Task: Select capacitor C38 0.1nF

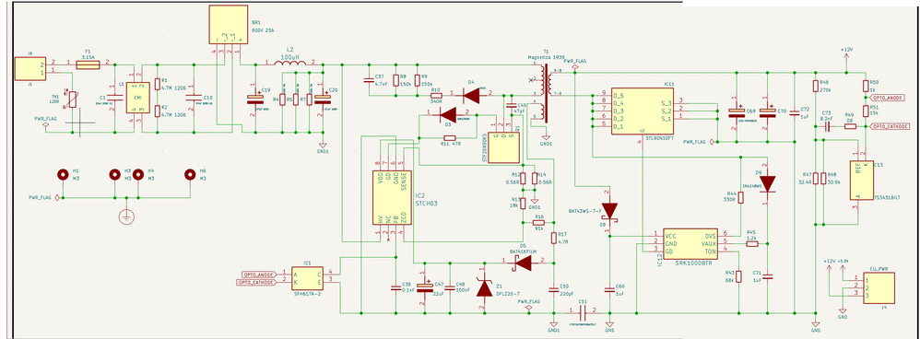Action: pyautogui.click(x=395, y=287)
